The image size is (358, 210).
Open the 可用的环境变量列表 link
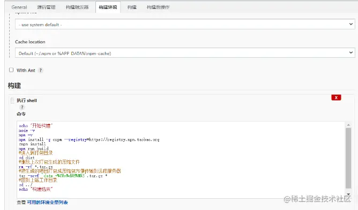(x=47, y=203)
